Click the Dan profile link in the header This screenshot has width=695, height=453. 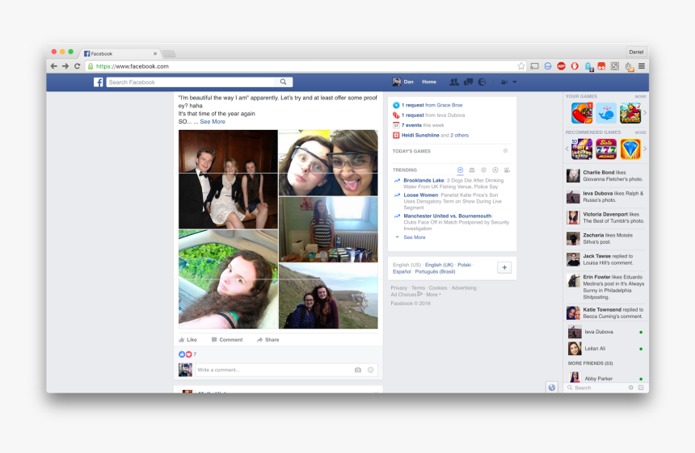coord(403,82)
